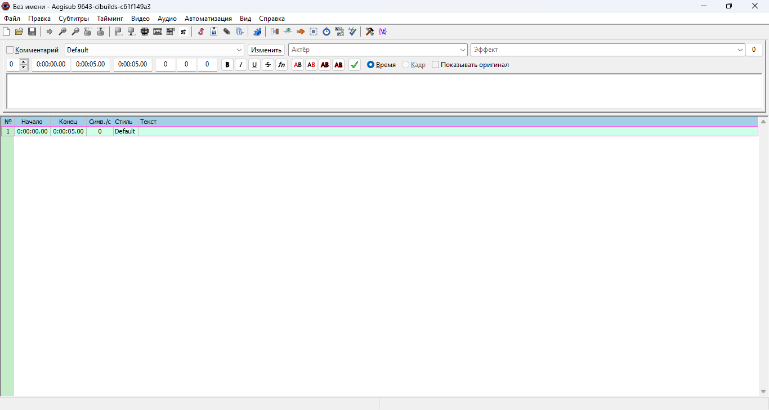769x410 pixels.
Task: Open the Styles Manager icon (pink S)
Action: coord(201,32)
